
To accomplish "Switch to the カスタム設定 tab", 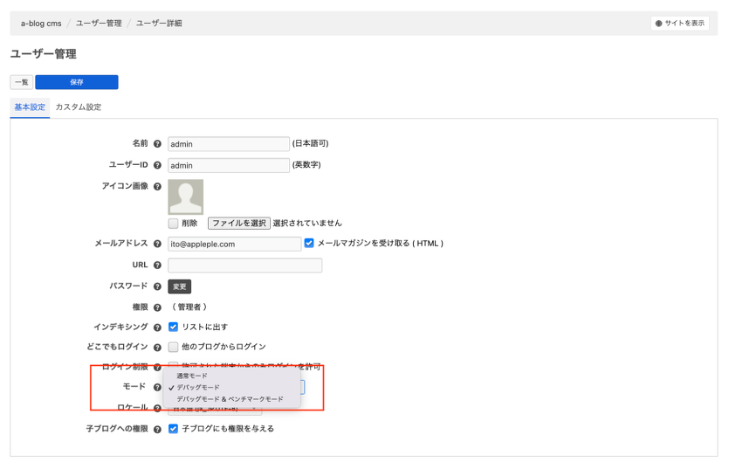I will click(x=79, y=107).
